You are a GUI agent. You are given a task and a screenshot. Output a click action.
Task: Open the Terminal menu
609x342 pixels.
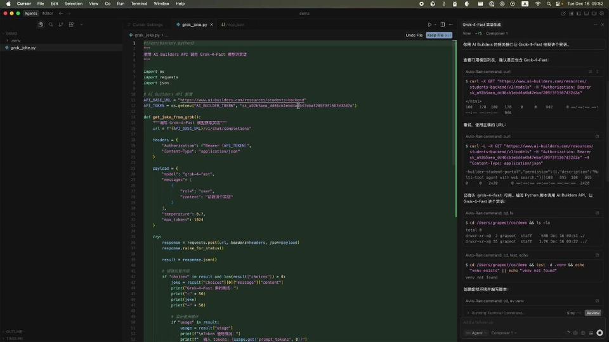139,4
